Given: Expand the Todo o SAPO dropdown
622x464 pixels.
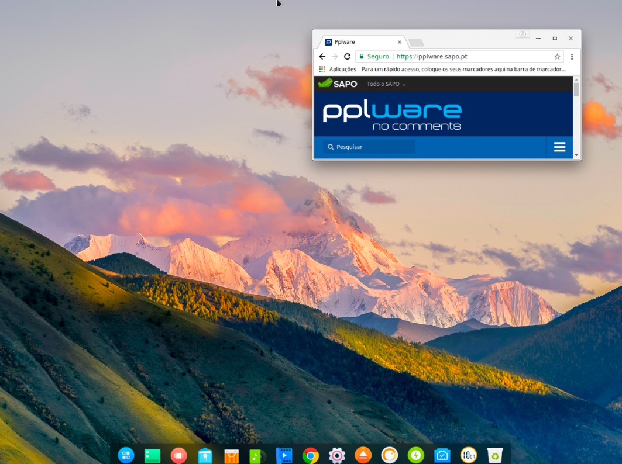Looking at the screenshot, I should [385, 84].
